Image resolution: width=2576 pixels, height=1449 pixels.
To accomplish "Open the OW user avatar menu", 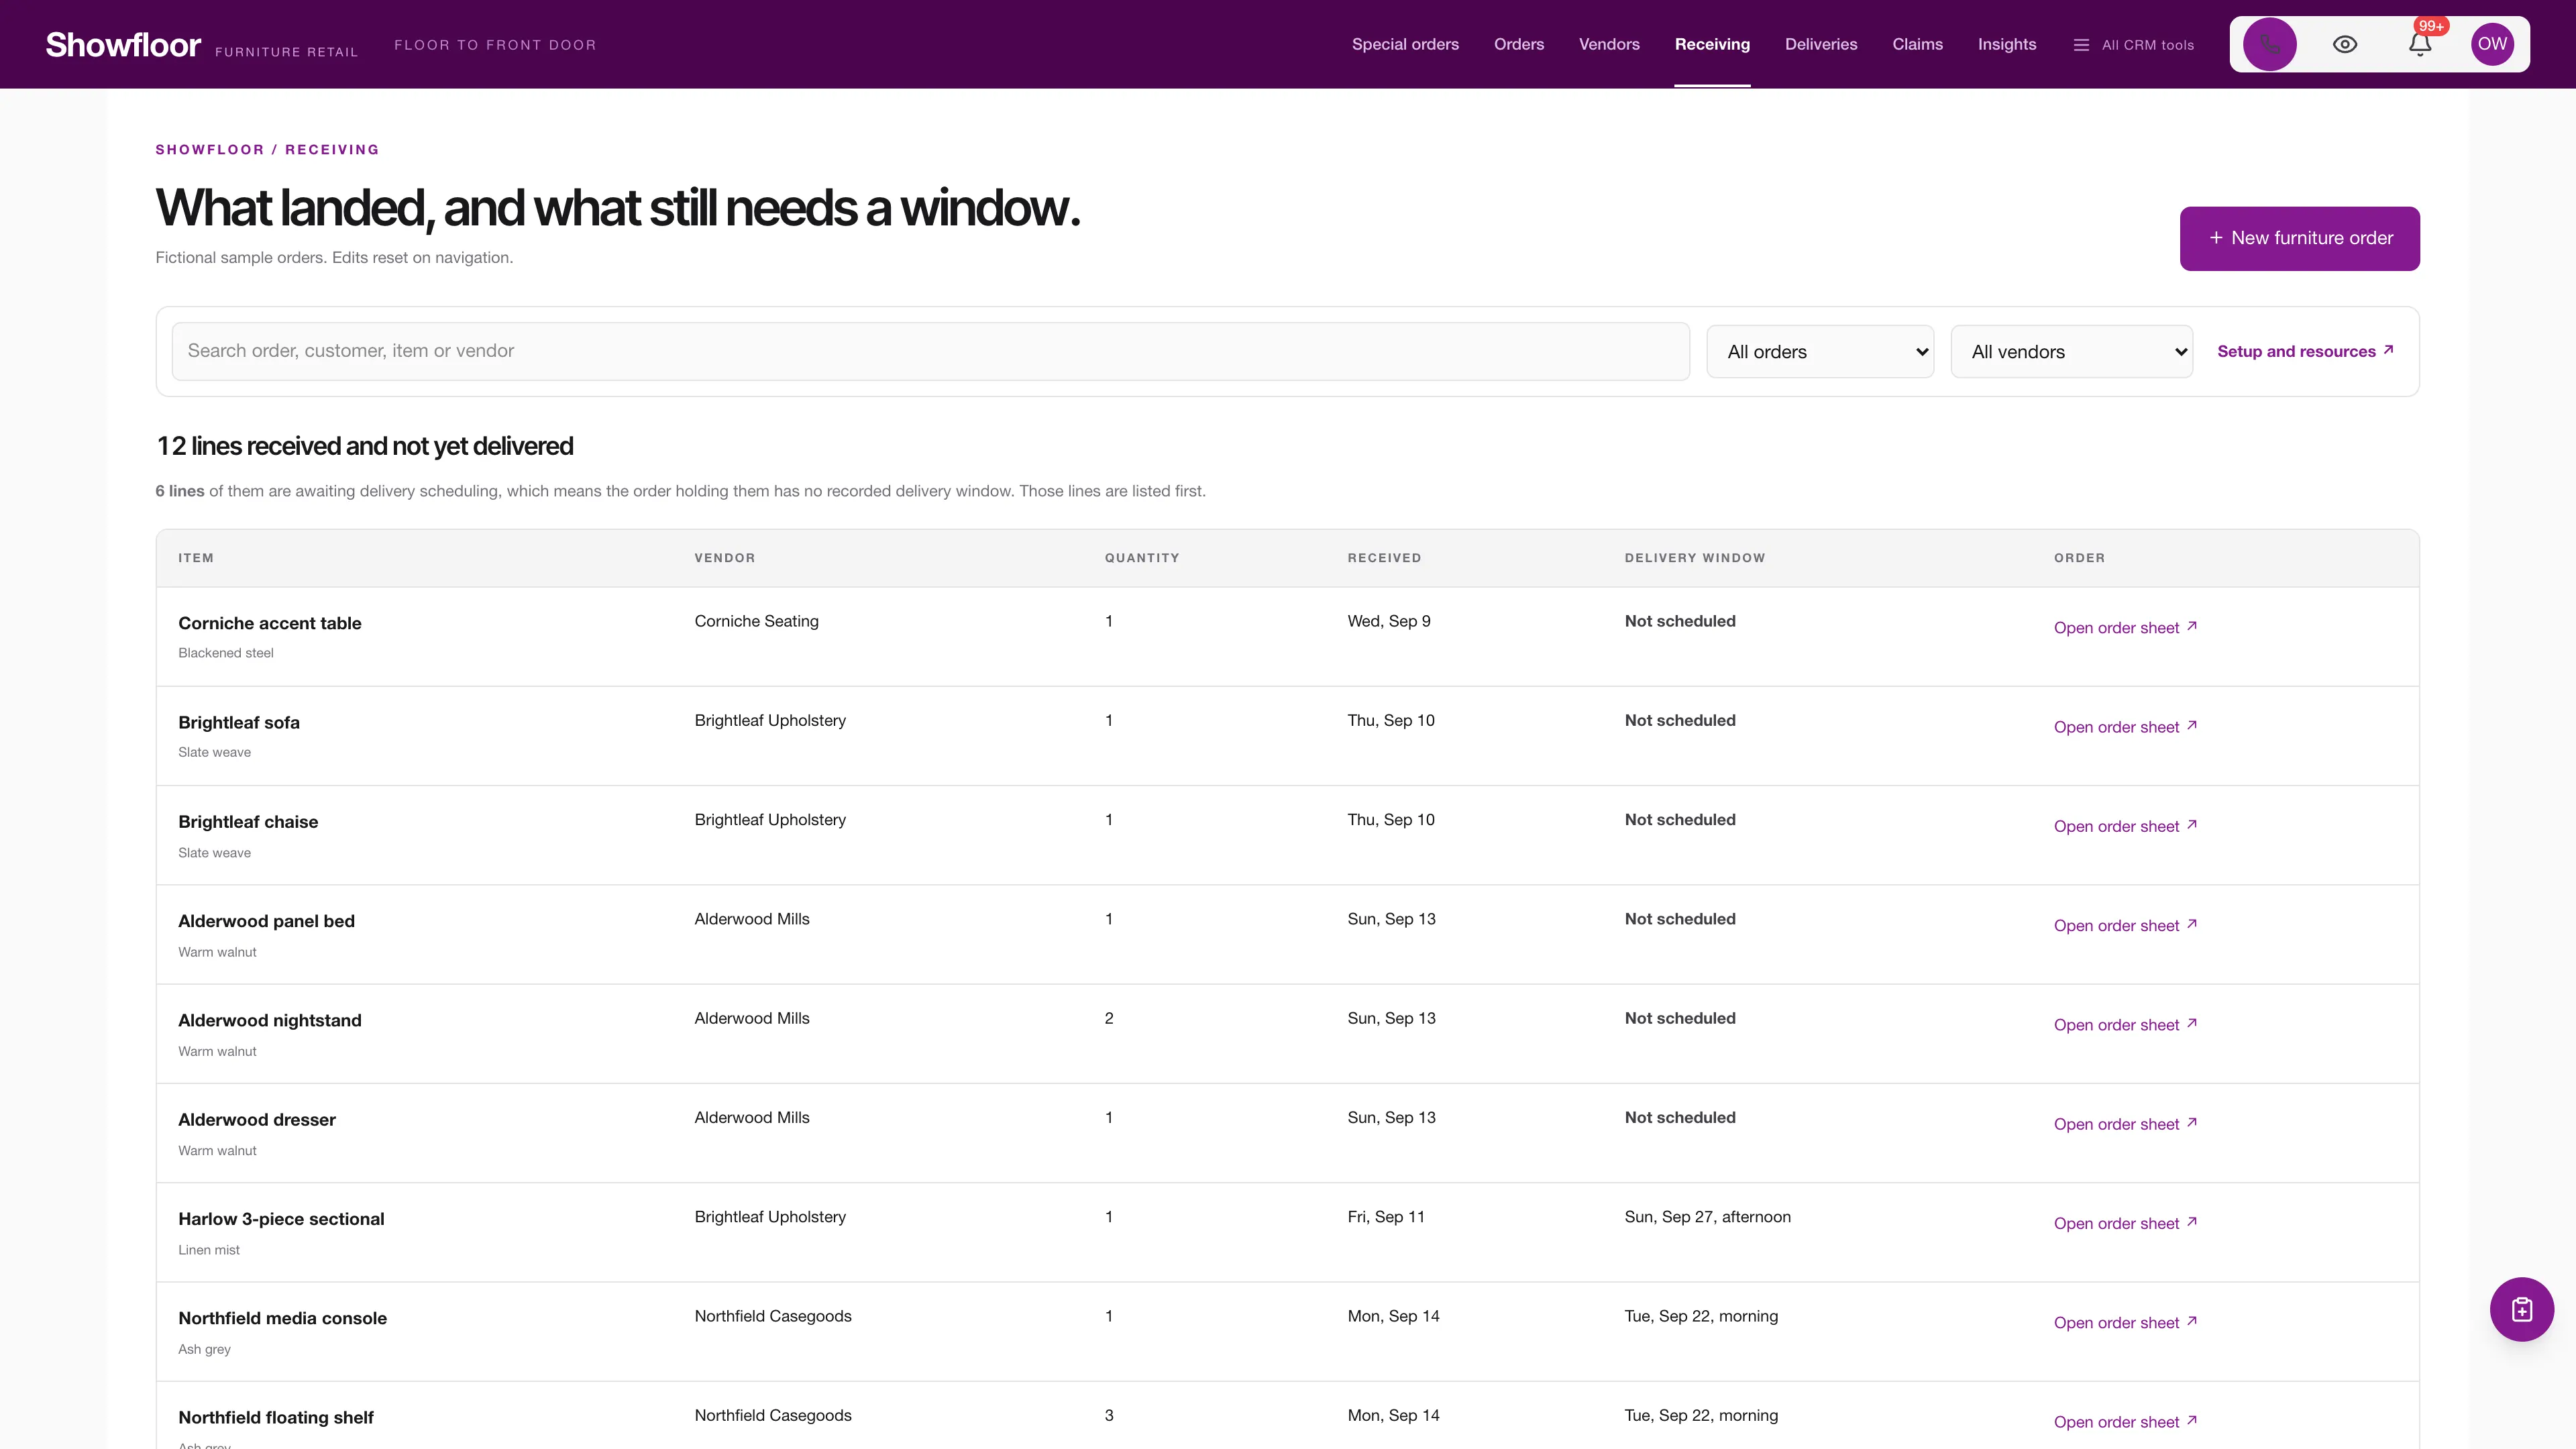I will click(2492, 44).
